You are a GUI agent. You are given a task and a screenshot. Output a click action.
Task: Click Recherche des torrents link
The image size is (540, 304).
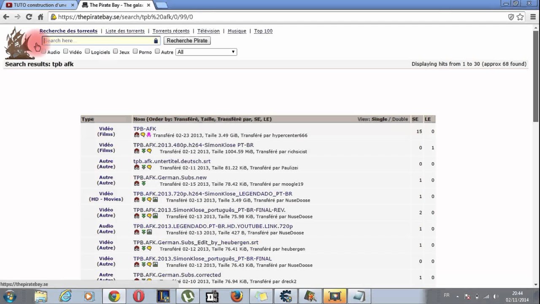(68, 31)
